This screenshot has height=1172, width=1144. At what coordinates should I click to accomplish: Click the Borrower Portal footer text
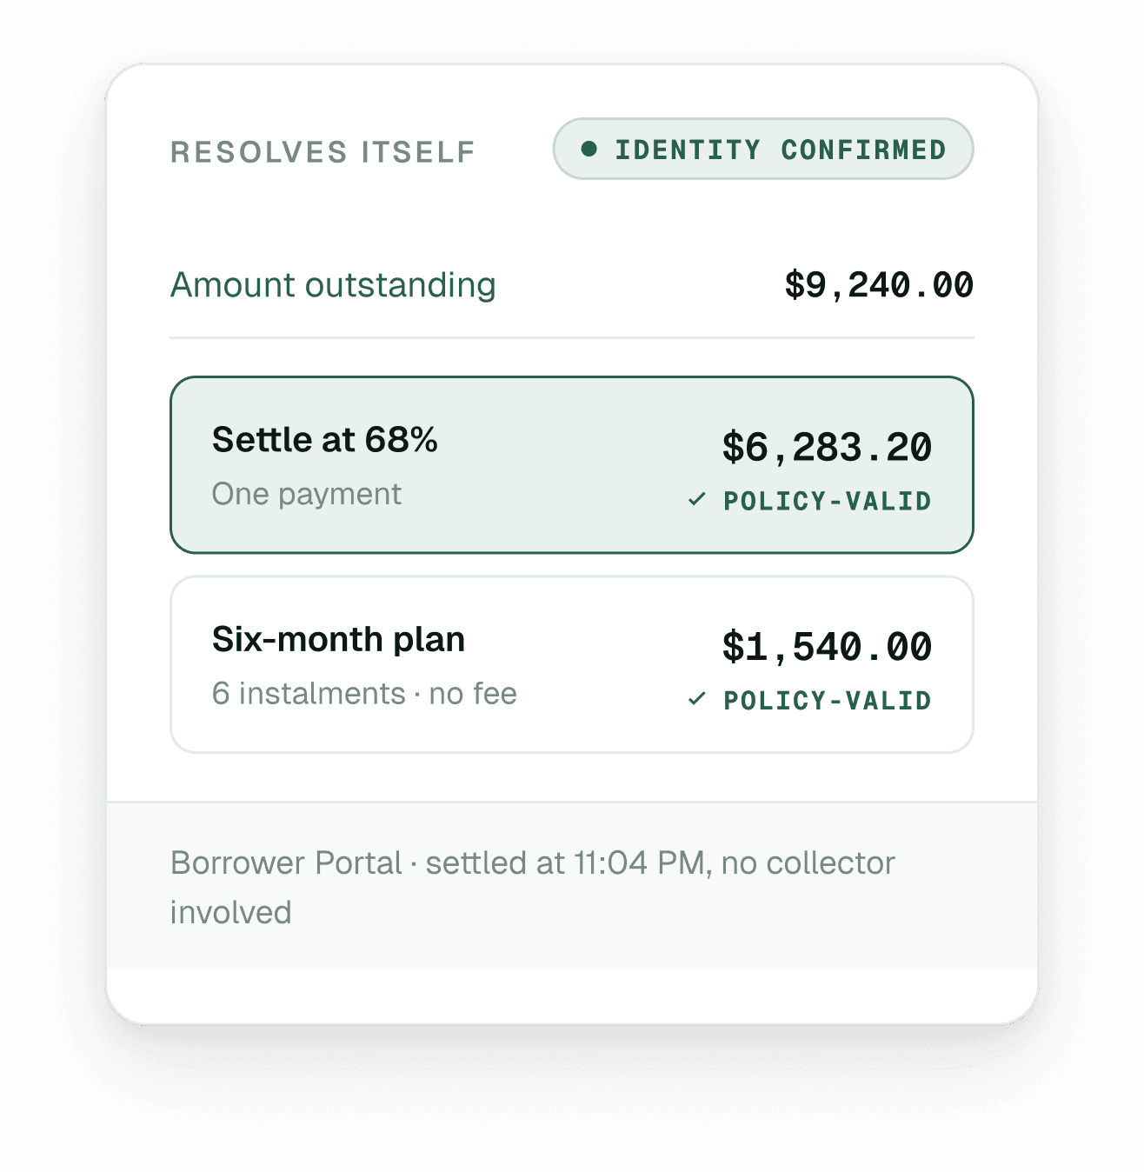point(286,862)
